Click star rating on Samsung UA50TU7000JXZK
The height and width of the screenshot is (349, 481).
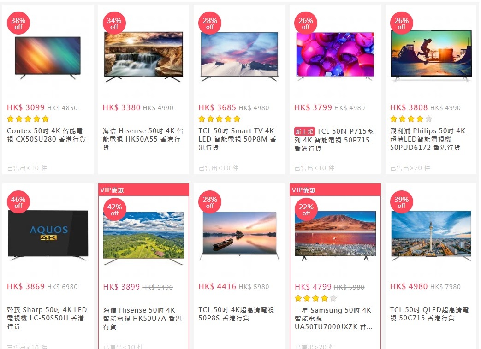[x=315, y=298]
